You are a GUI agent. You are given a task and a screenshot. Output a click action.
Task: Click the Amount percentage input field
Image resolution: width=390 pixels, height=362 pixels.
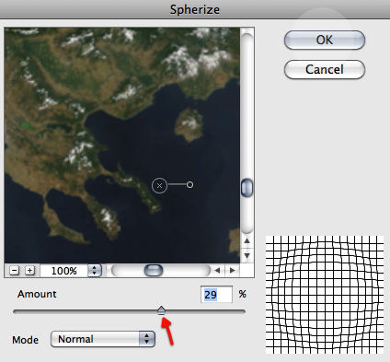coord(216,295)
